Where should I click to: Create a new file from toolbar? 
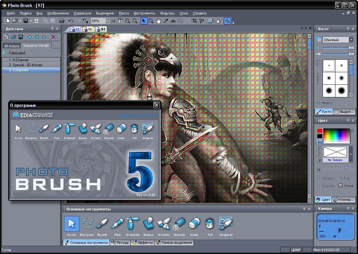tap(8, 21)
